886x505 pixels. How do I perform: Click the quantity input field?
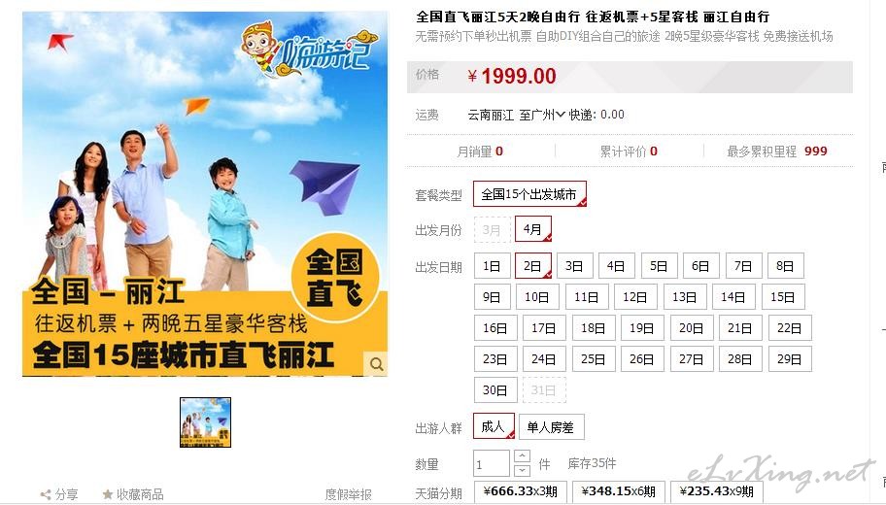click(x=492, y=464)
